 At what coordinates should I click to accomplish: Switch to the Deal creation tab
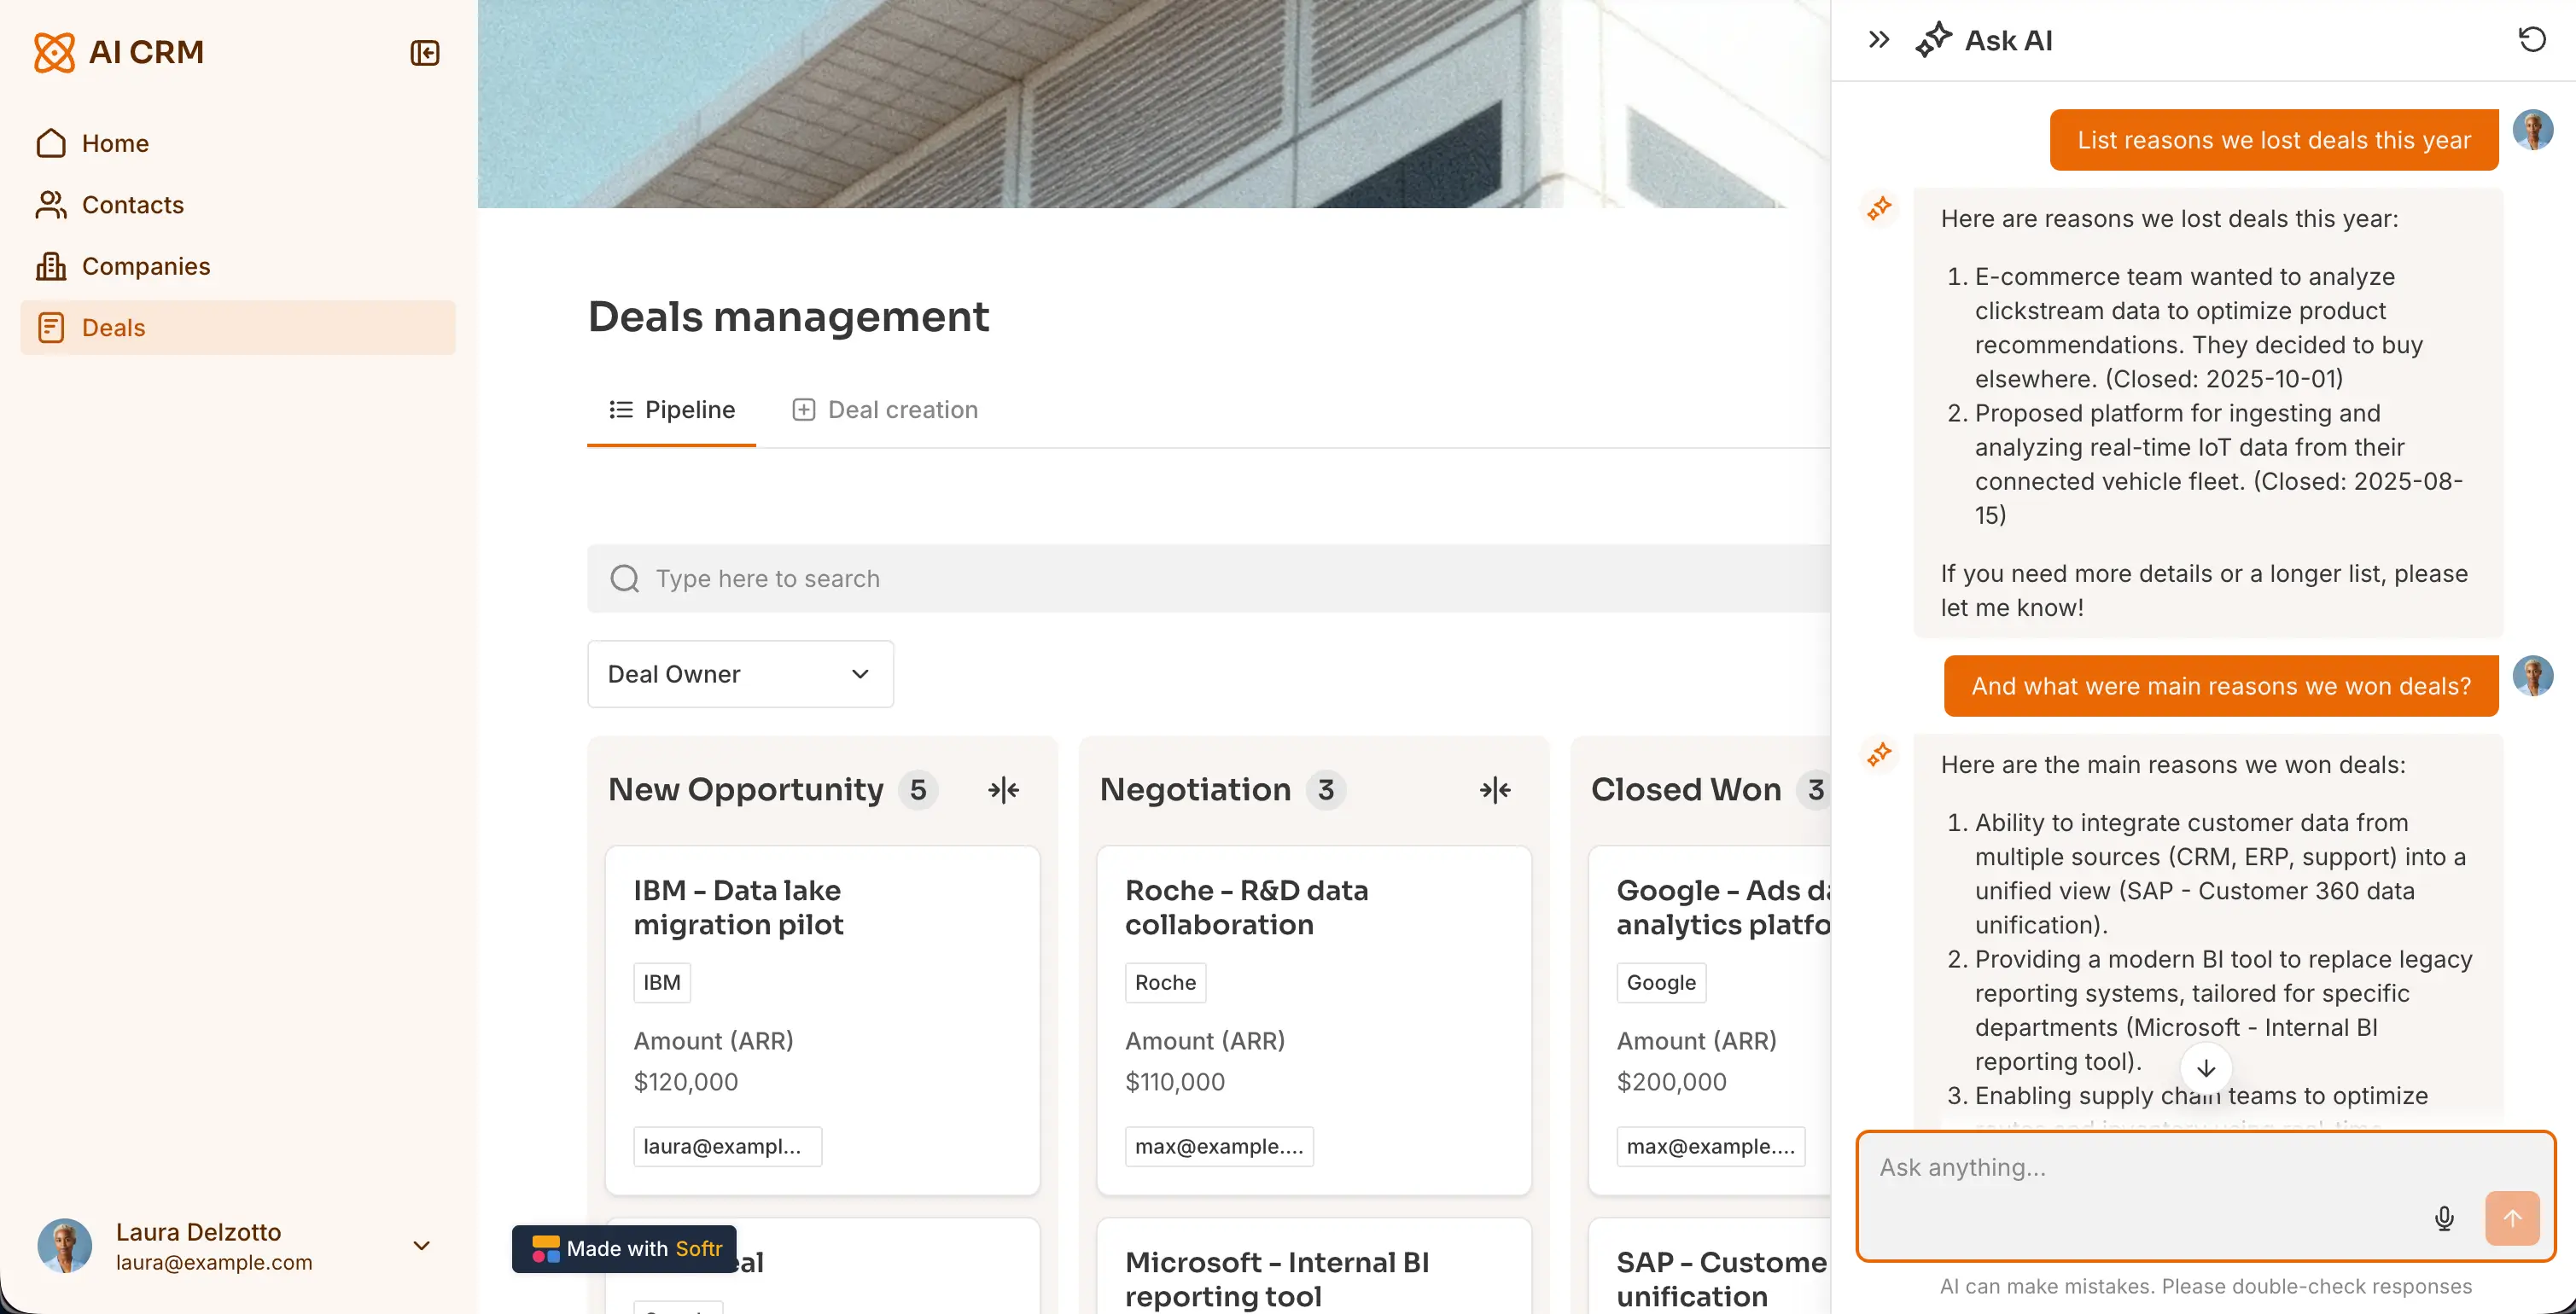885,410
